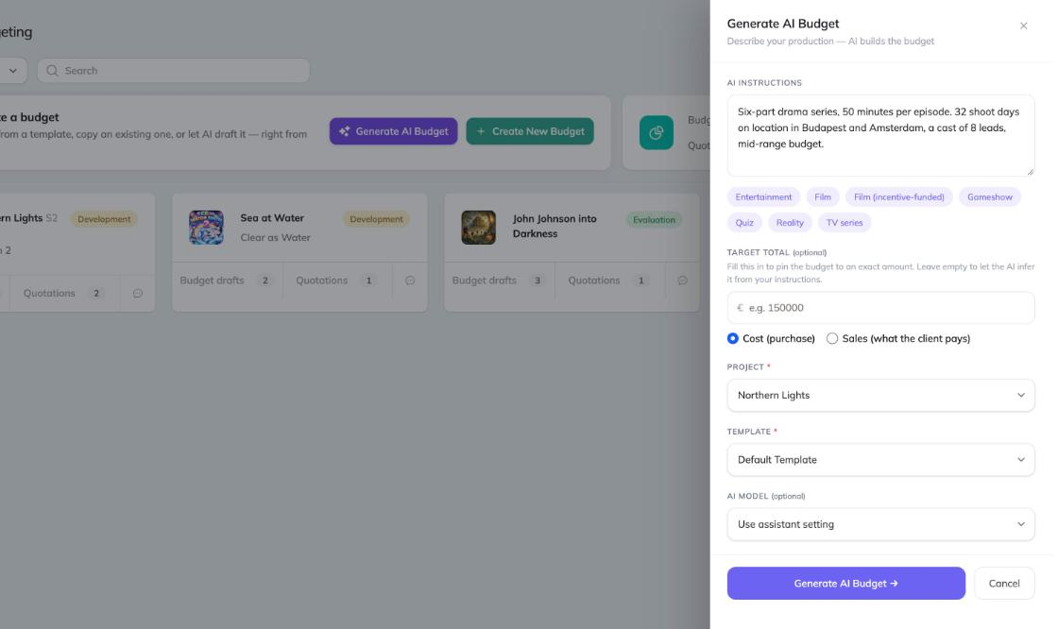Click the search magnifier icon
The image size is (1058, 629).
(x=52, y=70)
